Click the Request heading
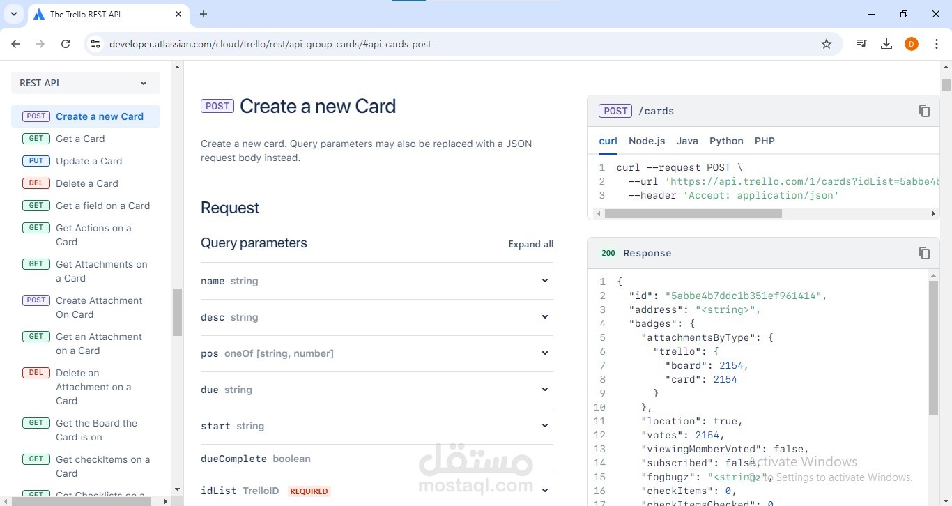Image resolution: width=952 pixels, height=506 pixels. click(x=230, y=208)
